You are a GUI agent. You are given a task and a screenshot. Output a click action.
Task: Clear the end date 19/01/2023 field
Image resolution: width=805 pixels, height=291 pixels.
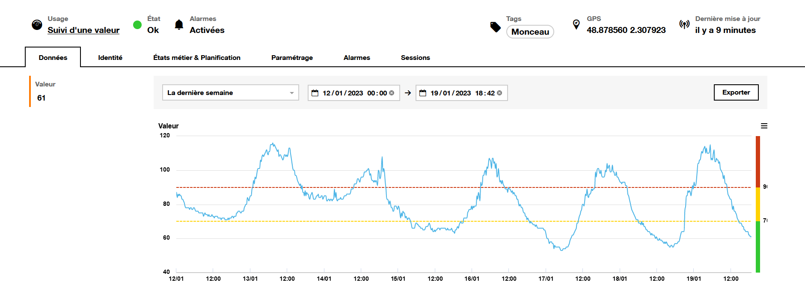[499, 93]
